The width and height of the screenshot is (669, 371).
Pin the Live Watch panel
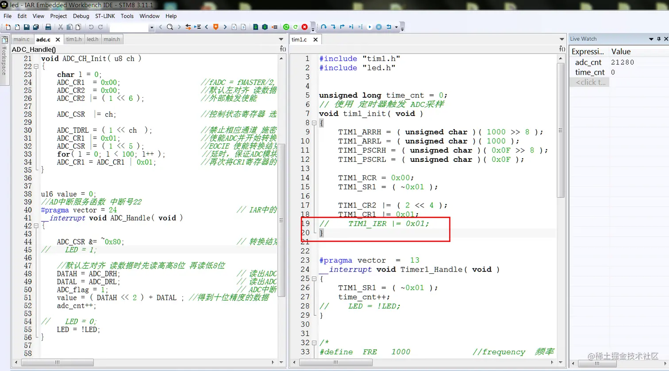pos(659,39)
